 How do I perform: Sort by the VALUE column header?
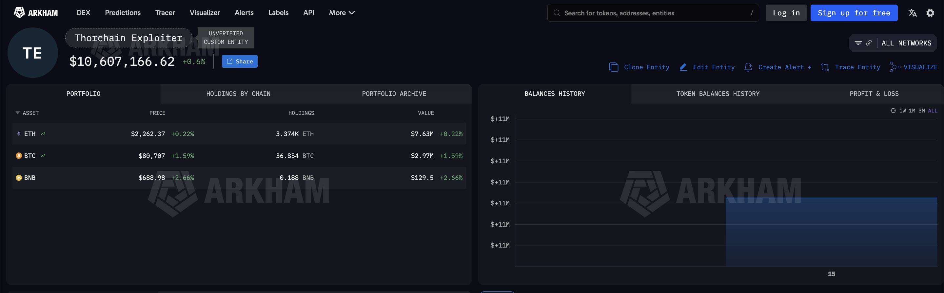[x=426, y=113]
